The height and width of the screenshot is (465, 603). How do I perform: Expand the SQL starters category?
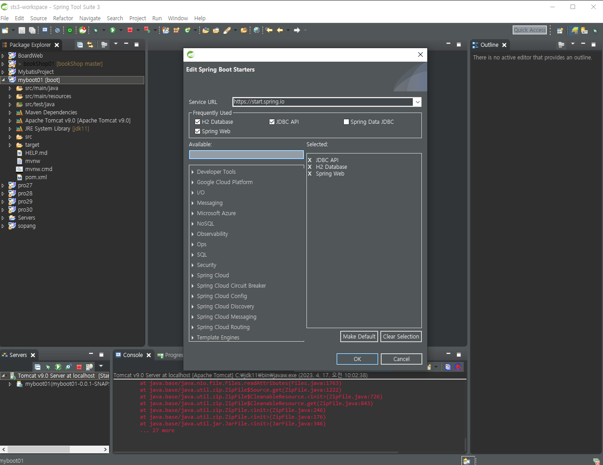tap(192, 255)
